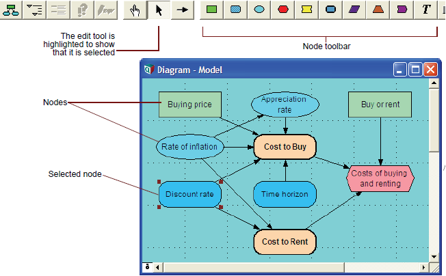
Task: Pick the red hexagon objective node
Action: tap(283, 10)
